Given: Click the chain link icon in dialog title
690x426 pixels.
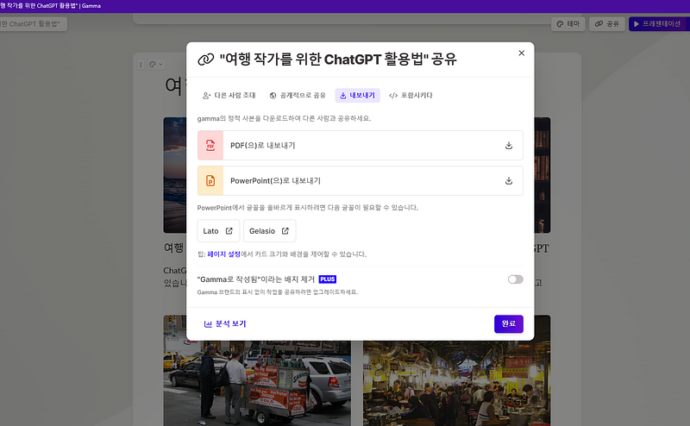Looking at the screenshot, I should click(205, 59).
